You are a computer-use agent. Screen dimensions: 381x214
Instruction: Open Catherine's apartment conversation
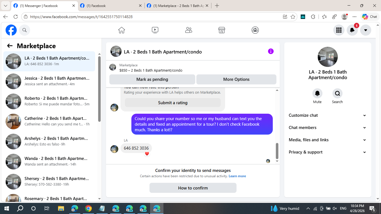point(49,121)
